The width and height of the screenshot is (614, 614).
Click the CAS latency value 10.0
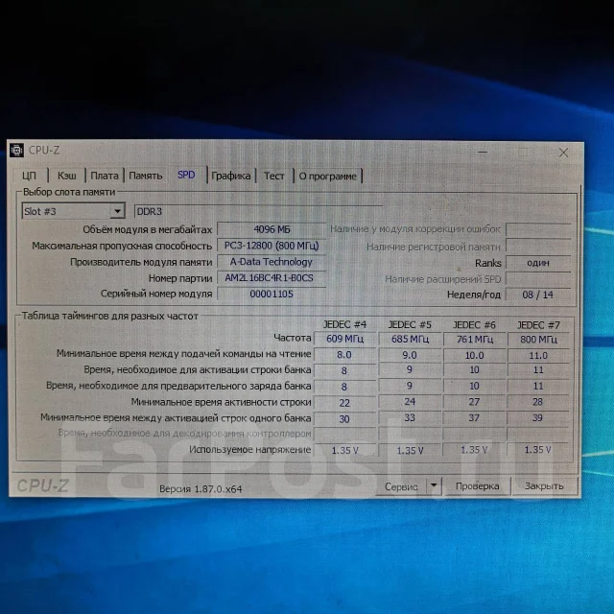coord(475,355)
